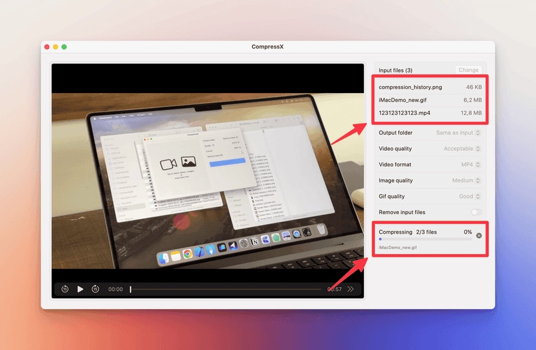
Task: Select iMacDemo_new.gif in input files
Action: click(x=430, y=100)
